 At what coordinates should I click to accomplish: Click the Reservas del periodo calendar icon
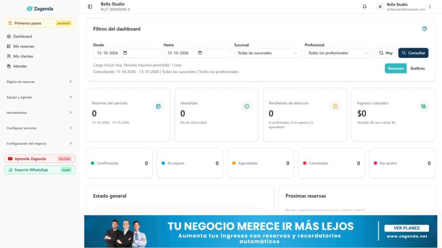pyautogui.click(x=158, y=106)
